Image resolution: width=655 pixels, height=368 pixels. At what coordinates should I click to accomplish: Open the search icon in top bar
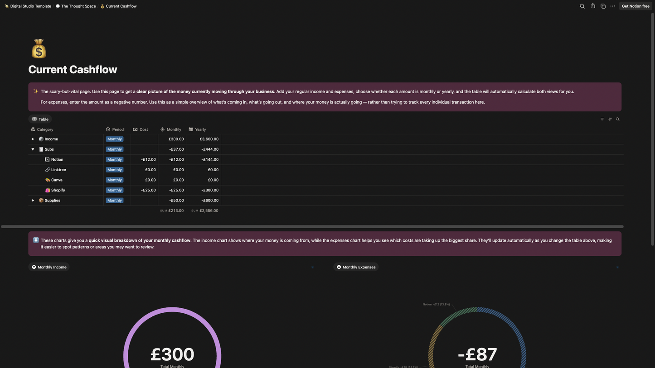(582, 6)
